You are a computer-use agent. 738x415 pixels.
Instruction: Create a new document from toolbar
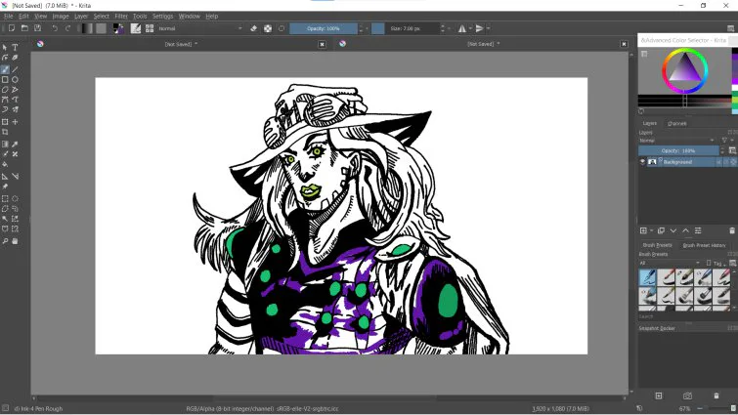12,28
